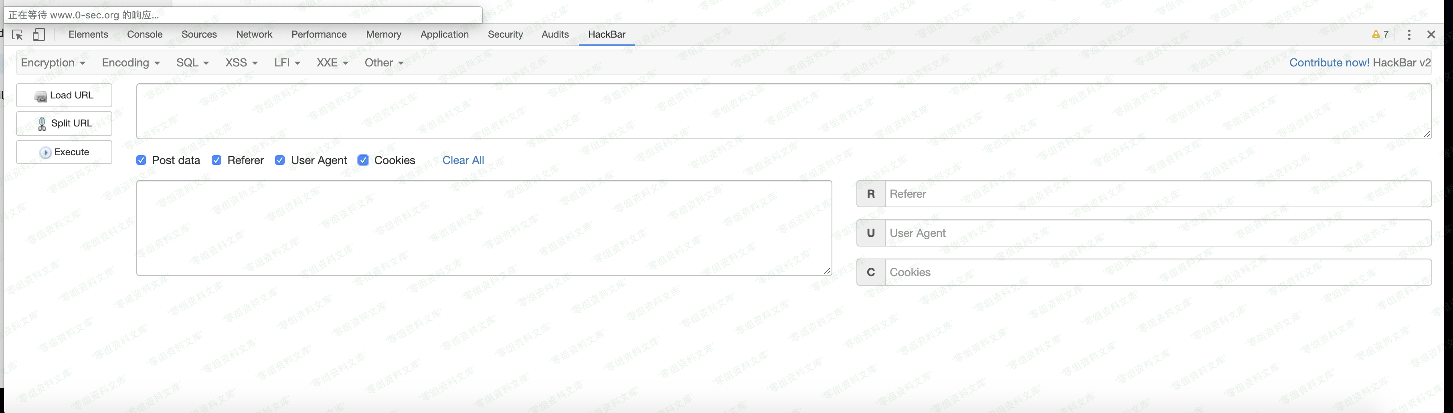Screen dimensions: 1453x413
Task: Expand the XSS dropdown menu
Action: pyautogui.click(x=241, y=63)
